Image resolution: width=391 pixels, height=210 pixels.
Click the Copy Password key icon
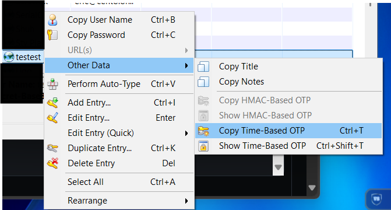point(52,35)
